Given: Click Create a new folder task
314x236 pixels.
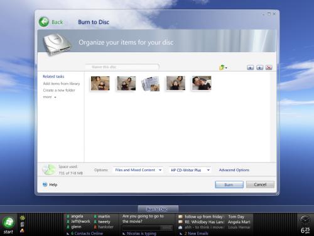Looking at the screenshot, I should 59,90.
